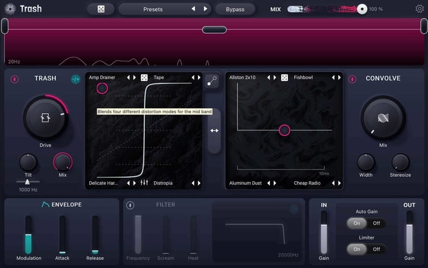The width and height of the screenshot is (428, 268).
Task: Select previous mode for Delicate Har... slot
Action: [128, 183]
